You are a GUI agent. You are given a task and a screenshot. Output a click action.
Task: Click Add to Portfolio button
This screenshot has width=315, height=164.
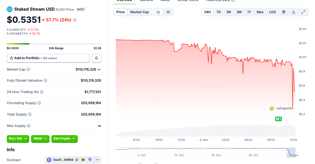pyautogui.click(x=48, y=58)
